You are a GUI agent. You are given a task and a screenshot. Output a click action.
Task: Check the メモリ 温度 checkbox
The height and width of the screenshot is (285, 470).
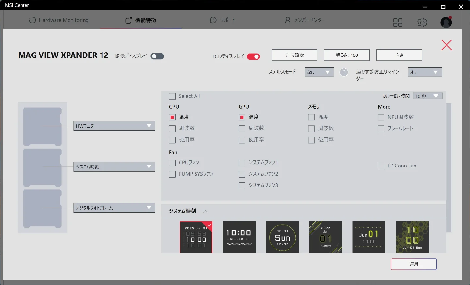(x=311, y=117)
